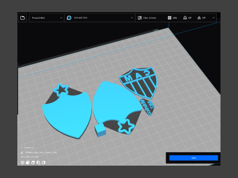Expand the print settings panel chevron

[x=213, y=18]
